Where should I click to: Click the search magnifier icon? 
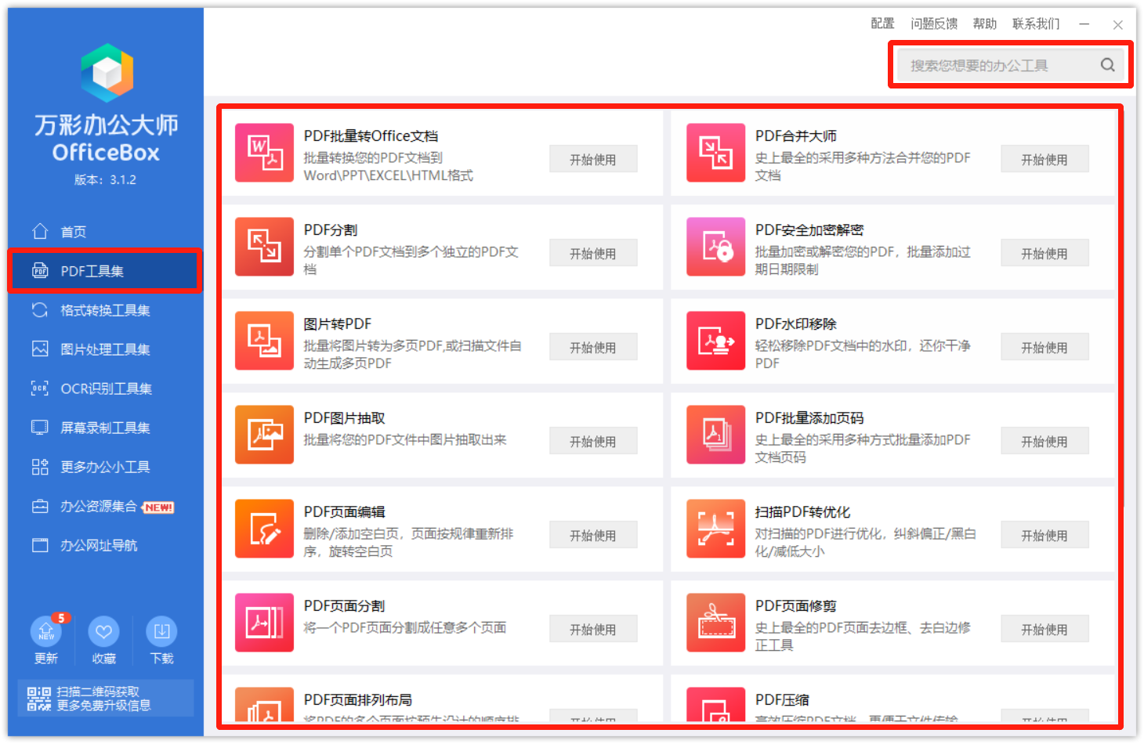[1107, 65]
